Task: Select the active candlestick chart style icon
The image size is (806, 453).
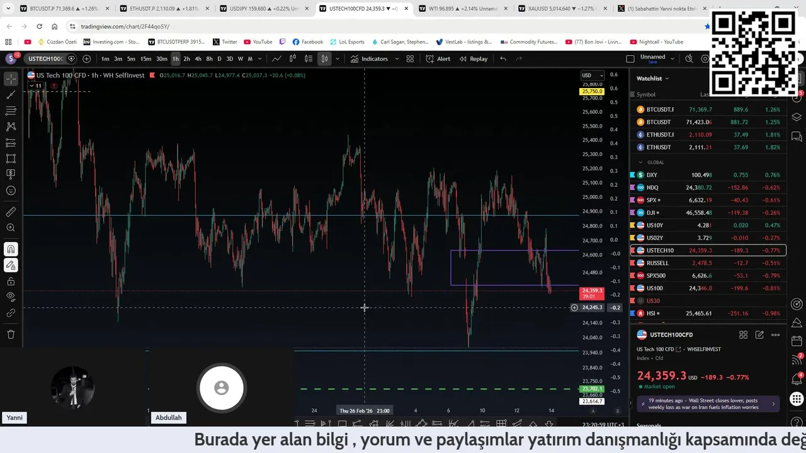Action: click(324, 59)
